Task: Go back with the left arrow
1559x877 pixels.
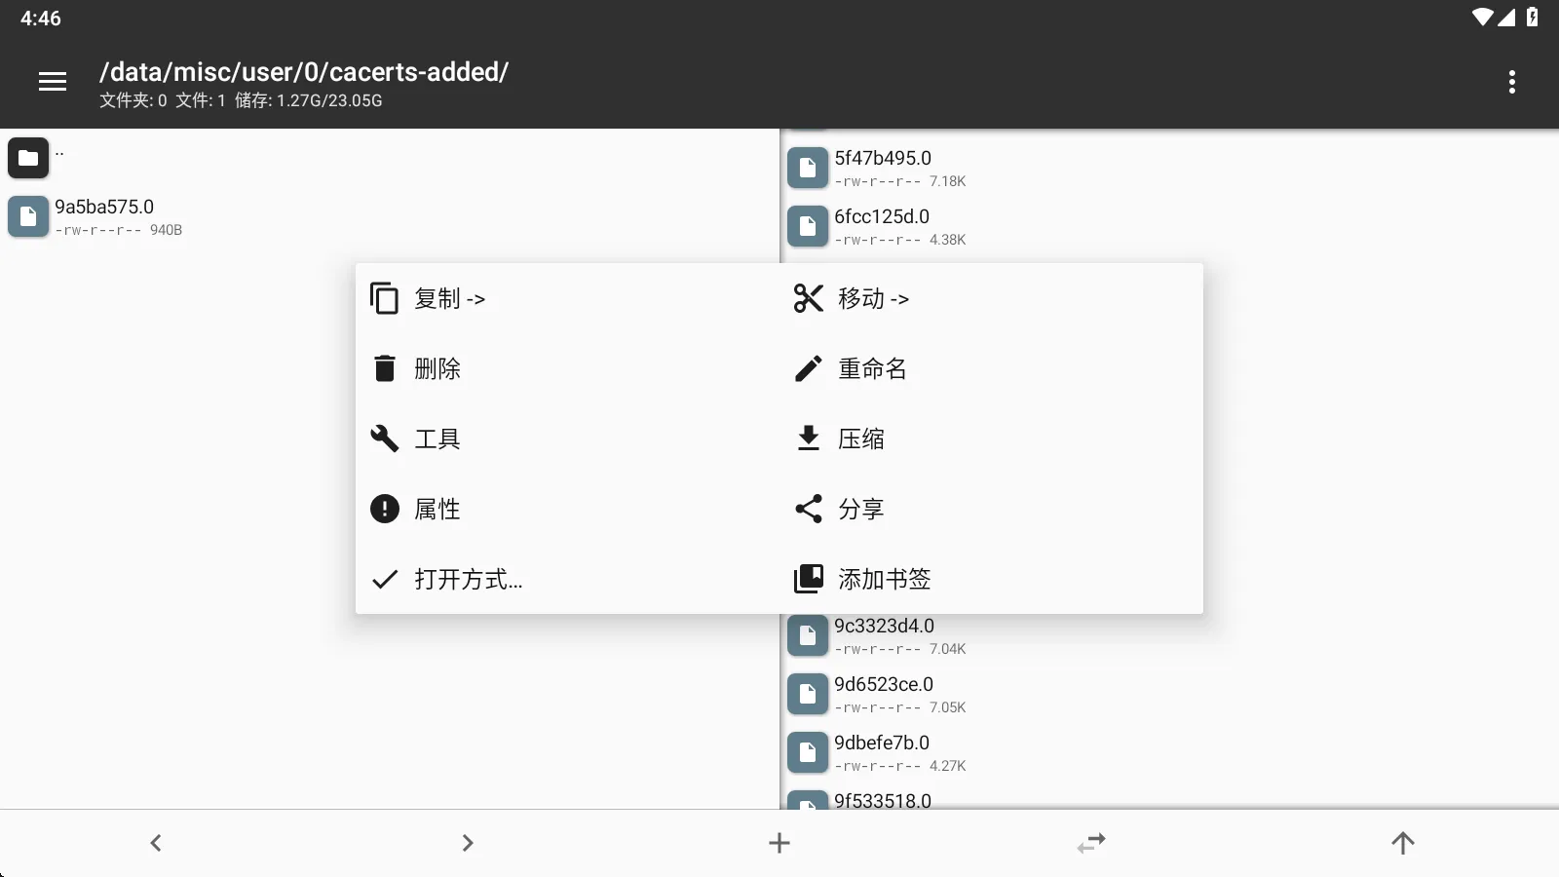Action: click(x=156, y=843)
